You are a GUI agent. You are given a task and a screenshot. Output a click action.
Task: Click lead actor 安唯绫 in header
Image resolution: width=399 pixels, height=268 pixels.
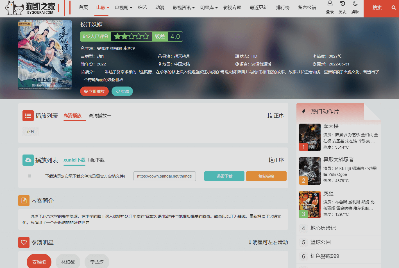click(103, 48)
